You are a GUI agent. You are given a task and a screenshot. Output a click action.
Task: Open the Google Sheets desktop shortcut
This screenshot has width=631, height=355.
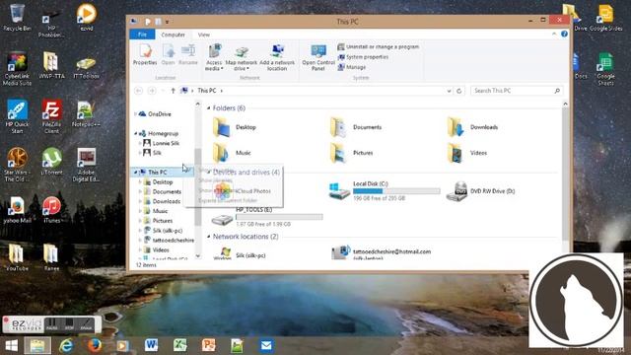[605, 69]
